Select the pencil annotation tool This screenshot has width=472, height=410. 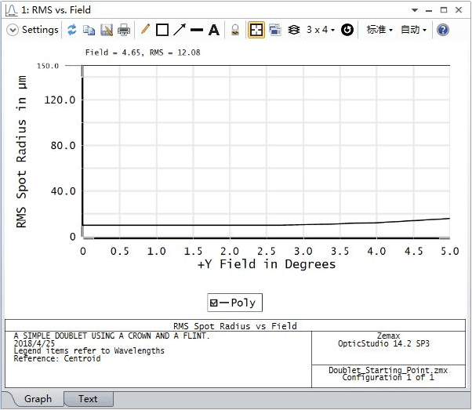(145, 30)
